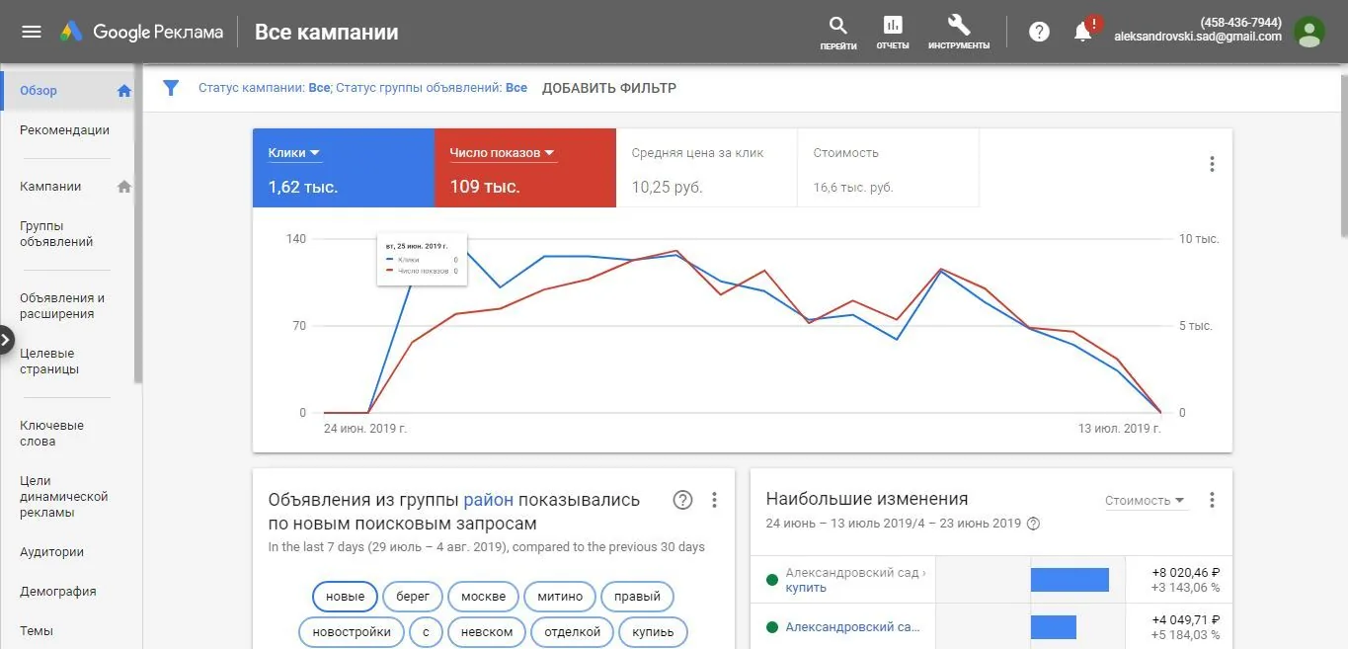Select the Средняя цена за клик metric card
This screenshot has height=649, width=1348.
pyautogui.click(x=706, y=168)
